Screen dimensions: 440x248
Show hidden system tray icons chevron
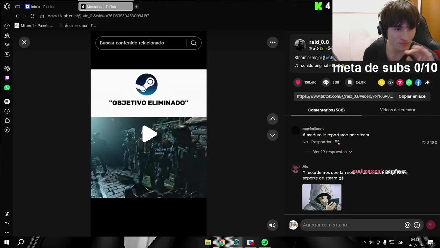point(364,242)
